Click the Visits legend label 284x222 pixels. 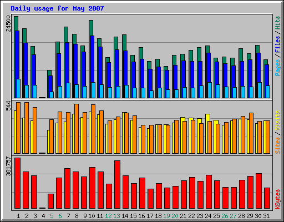tap(278, 120)
